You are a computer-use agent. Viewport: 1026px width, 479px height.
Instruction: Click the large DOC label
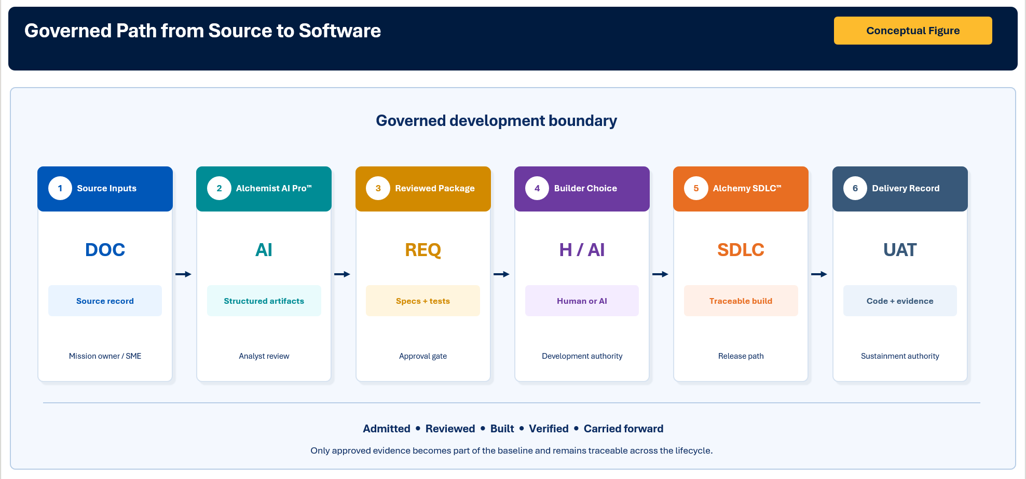click(x=105, y=250)
